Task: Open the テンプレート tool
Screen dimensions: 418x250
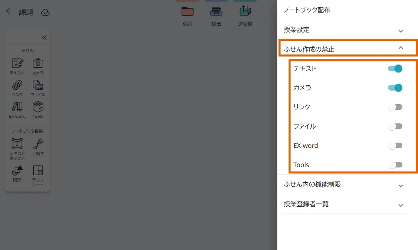Action: tap(38, 173)
